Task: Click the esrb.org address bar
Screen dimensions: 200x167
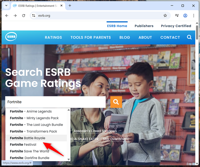Action: tap(100, 16)
